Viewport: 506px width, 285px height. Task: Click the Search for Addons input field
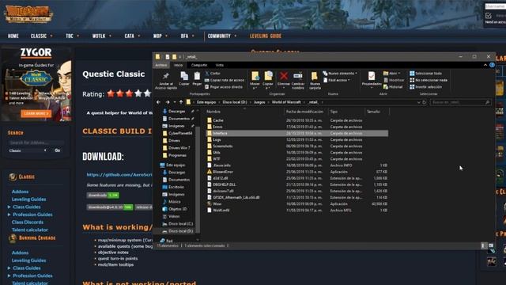coord(36,142)
